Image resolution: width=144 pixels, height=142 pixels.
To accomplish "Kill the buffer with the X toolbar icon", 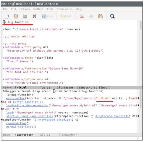I will click(x=34, y=16).
